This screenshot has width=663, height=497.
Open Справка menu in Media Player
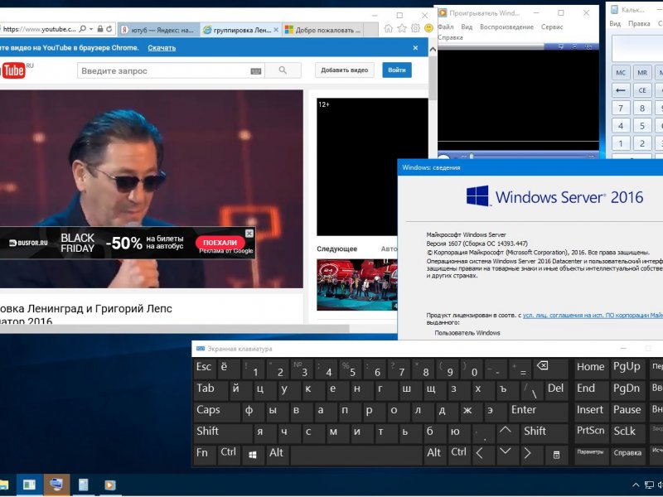(450, 37)
